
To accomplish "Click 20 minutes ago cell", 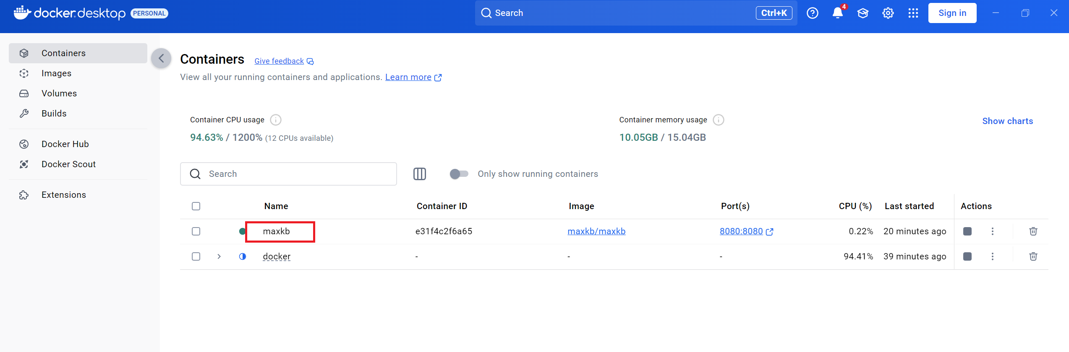I will 915,231.
